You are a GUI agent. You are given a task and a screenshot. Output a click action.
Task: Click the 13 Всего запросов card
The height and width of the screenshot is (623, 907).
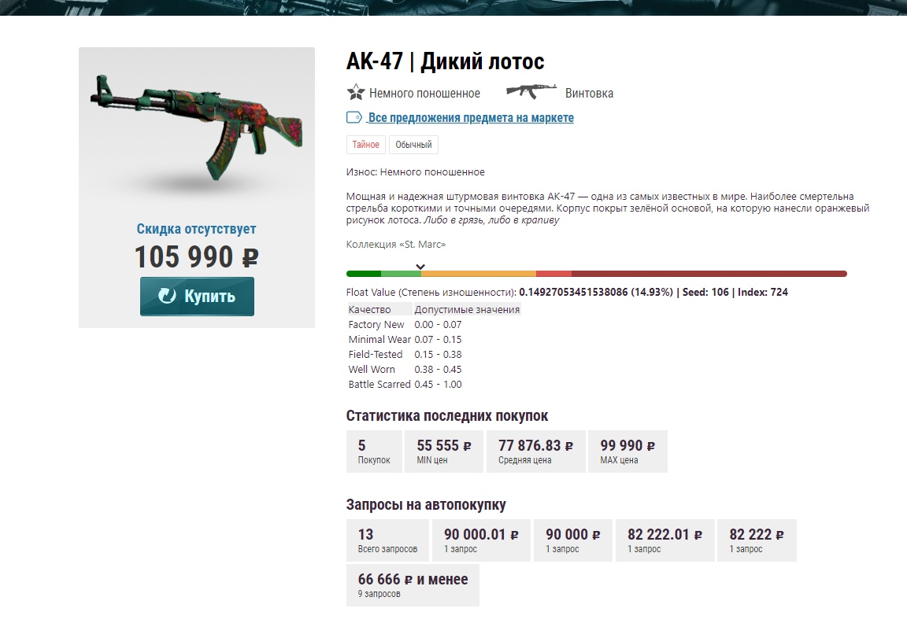(x=387, y=540)
